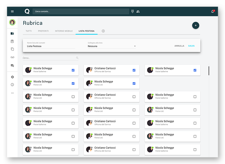Open the clipboard sidebar icon
Image resolution: width=225 pixels, height=164 pixels.
(x=12, y=41)
